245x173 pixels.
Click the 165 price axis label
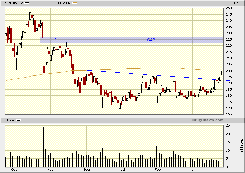[x=229, y=114]
